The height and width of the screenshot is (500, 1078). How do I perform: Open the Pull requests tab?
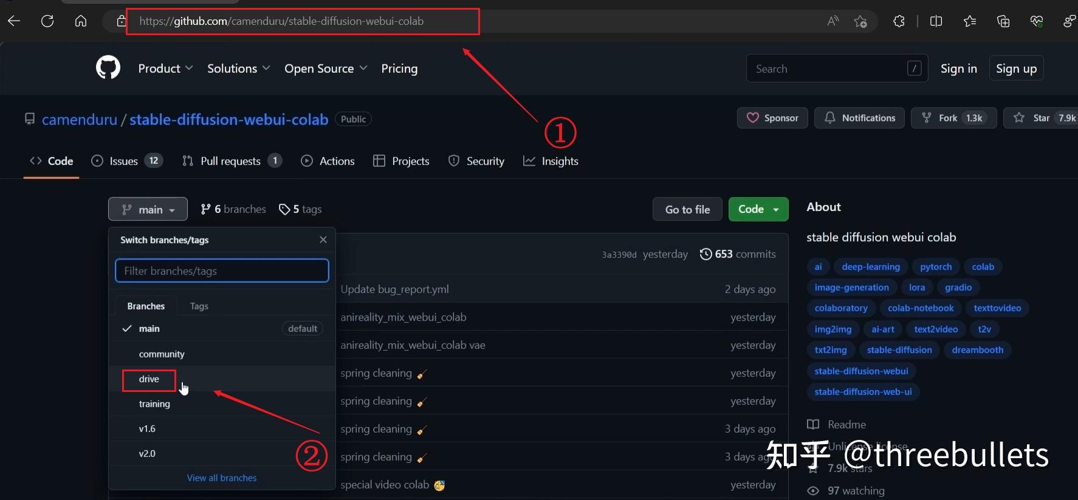click(232, 161)
